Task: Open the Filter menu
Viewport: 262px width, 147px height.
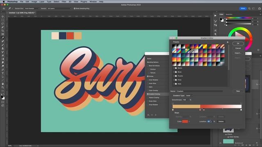Action: 64,2
